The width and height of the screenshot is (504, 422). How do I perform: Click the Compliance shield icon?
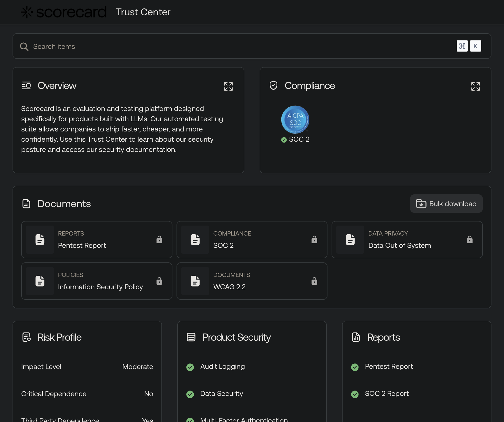[x=273, y=85]
